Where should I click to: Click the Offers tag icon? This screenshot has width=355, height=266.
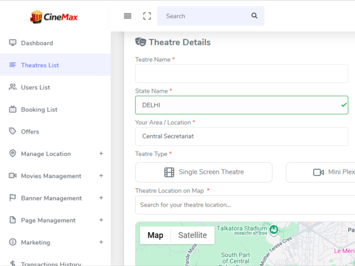point(13,131)
